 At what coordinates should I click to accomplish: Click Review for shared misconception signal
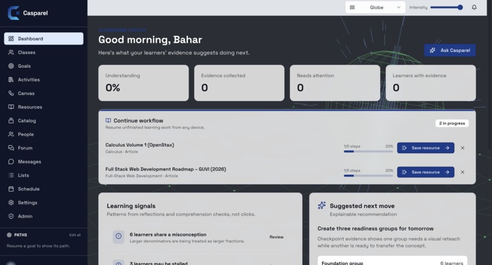point(277,237)
